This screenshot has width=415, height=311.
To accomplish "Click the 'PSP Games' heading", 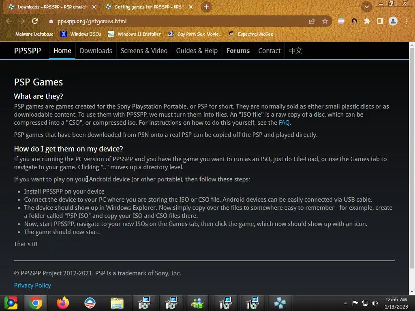I will click(x=39, y=82).
